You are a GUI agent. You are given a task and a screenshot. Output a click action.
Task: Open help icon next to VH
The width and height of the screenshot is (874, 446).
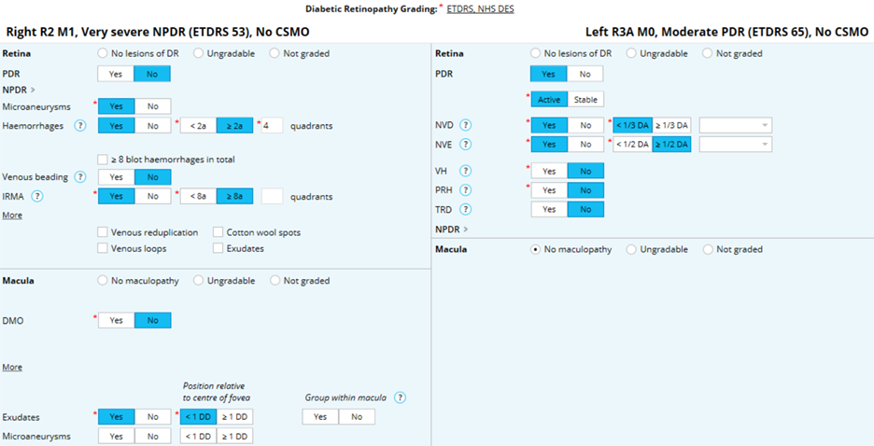[x=466, y=171]
